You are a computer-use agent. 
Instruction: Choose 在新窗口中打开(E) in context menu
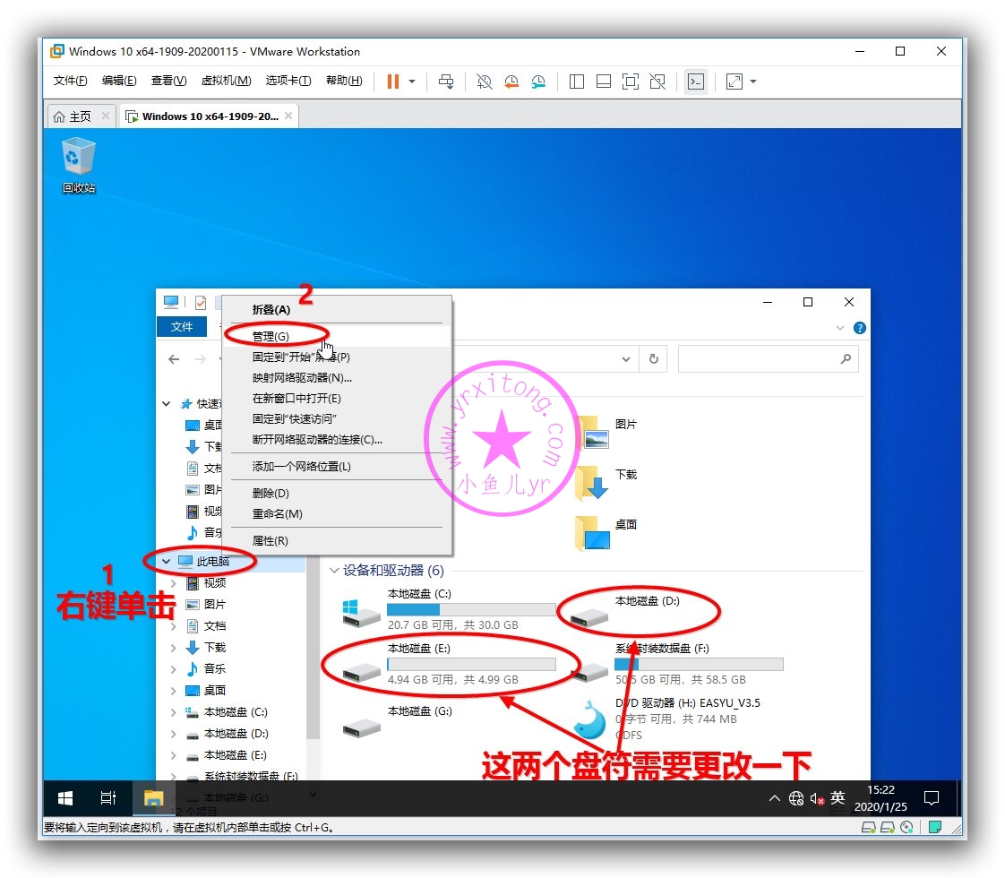click(x=337, y=398)
